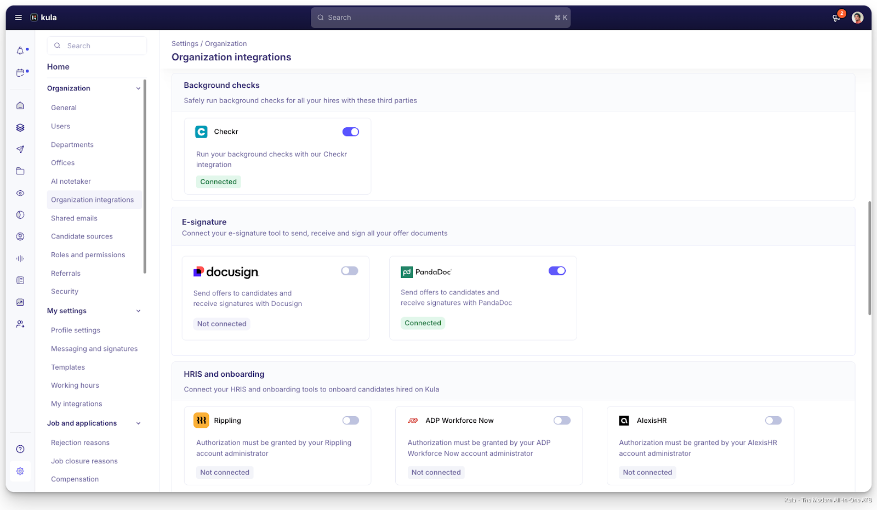This screenshot has height=510, width=877.
Task: Turn off the PandaDoc integration toggle
Action: (x=557, y=271)
